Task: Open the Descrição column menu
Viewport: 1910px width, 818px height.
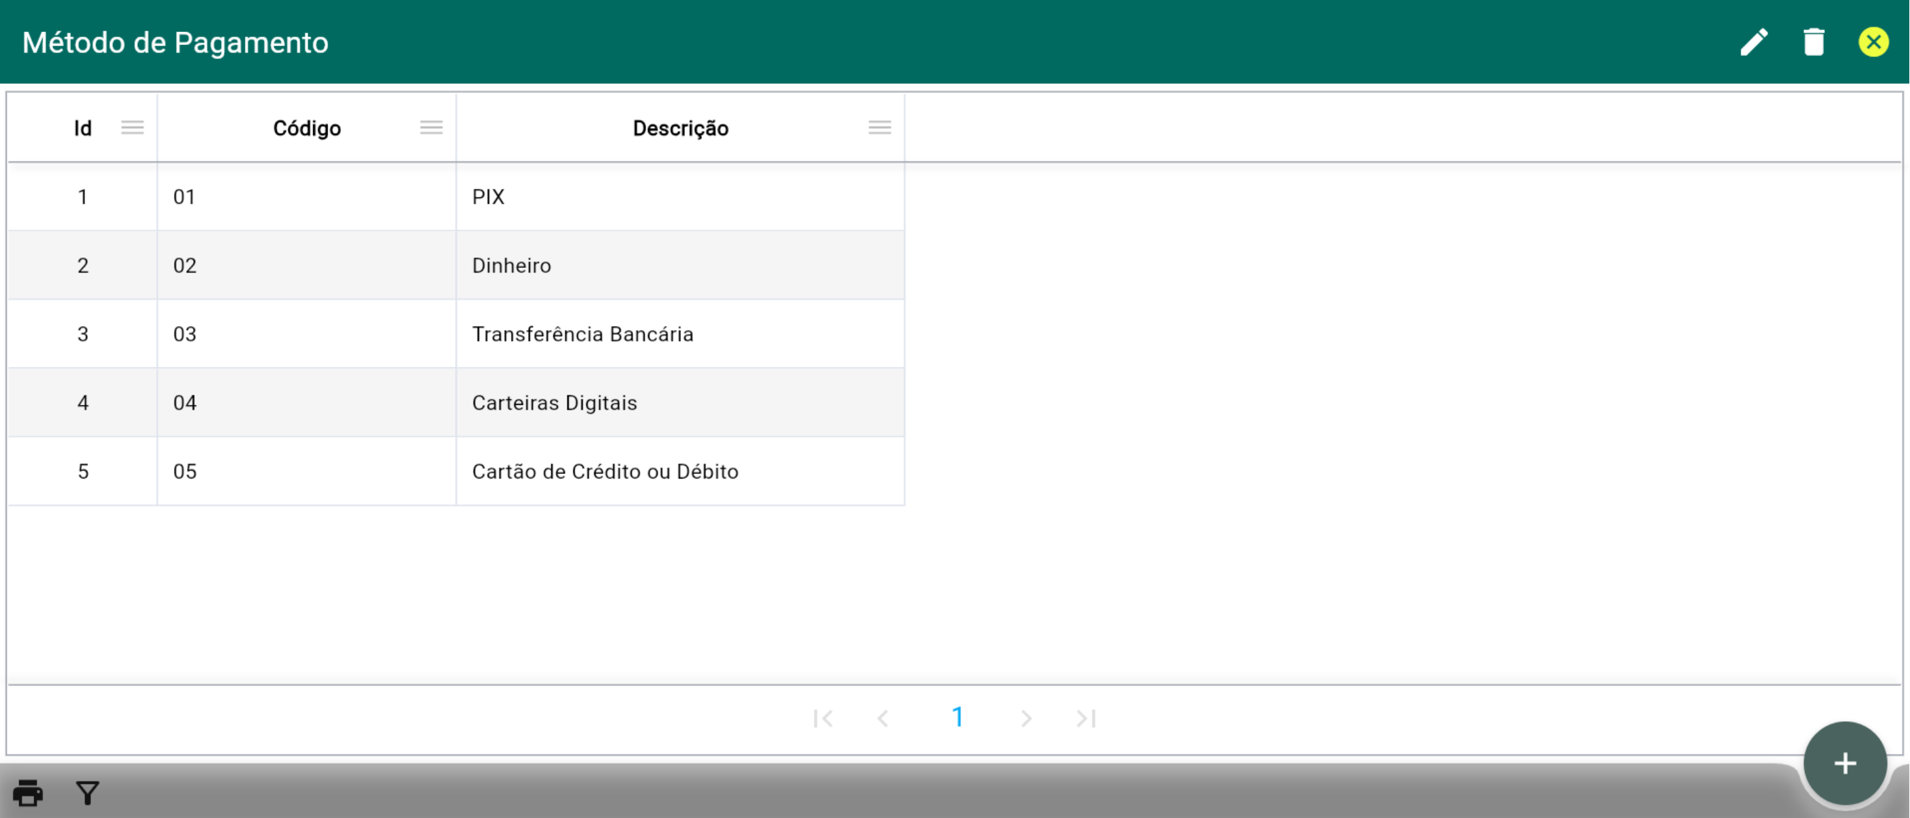Action: point(879,128)
